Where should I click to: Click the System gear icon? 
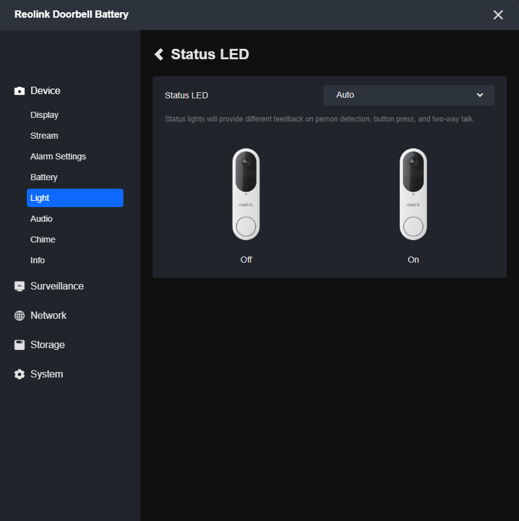point(20,374)
